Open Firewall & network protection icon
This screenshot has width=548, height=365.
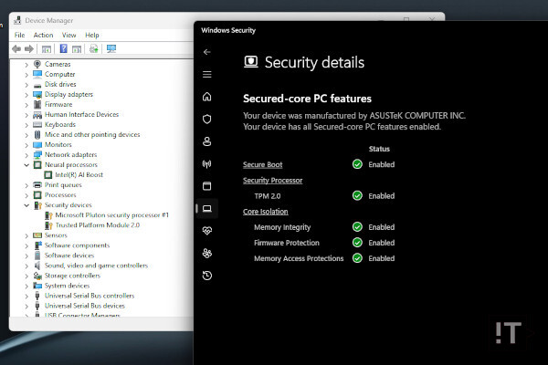207,164
